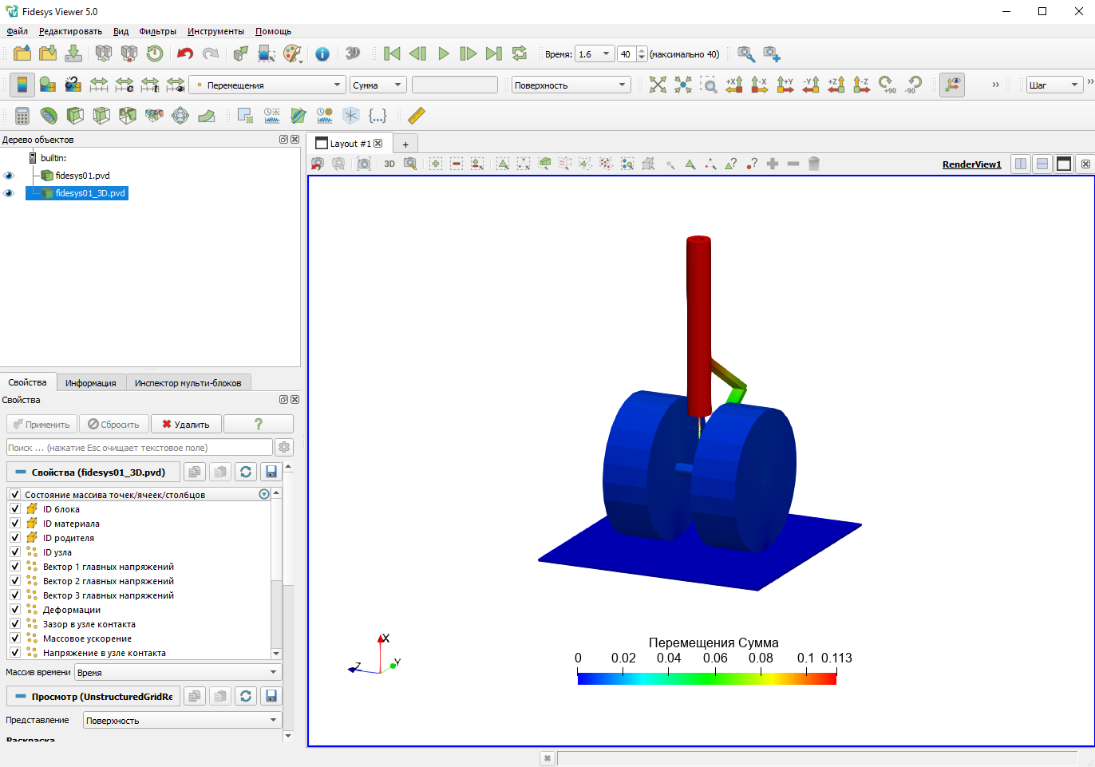This screenshot has height=767, width=1095.
Task: Select fidesys01.pvd in the object tree
Action: [82, 176]
